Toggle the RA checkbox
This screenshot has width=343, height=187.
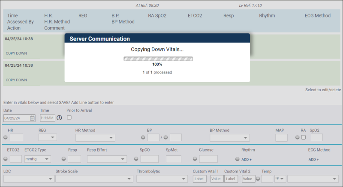coord(304,137)
